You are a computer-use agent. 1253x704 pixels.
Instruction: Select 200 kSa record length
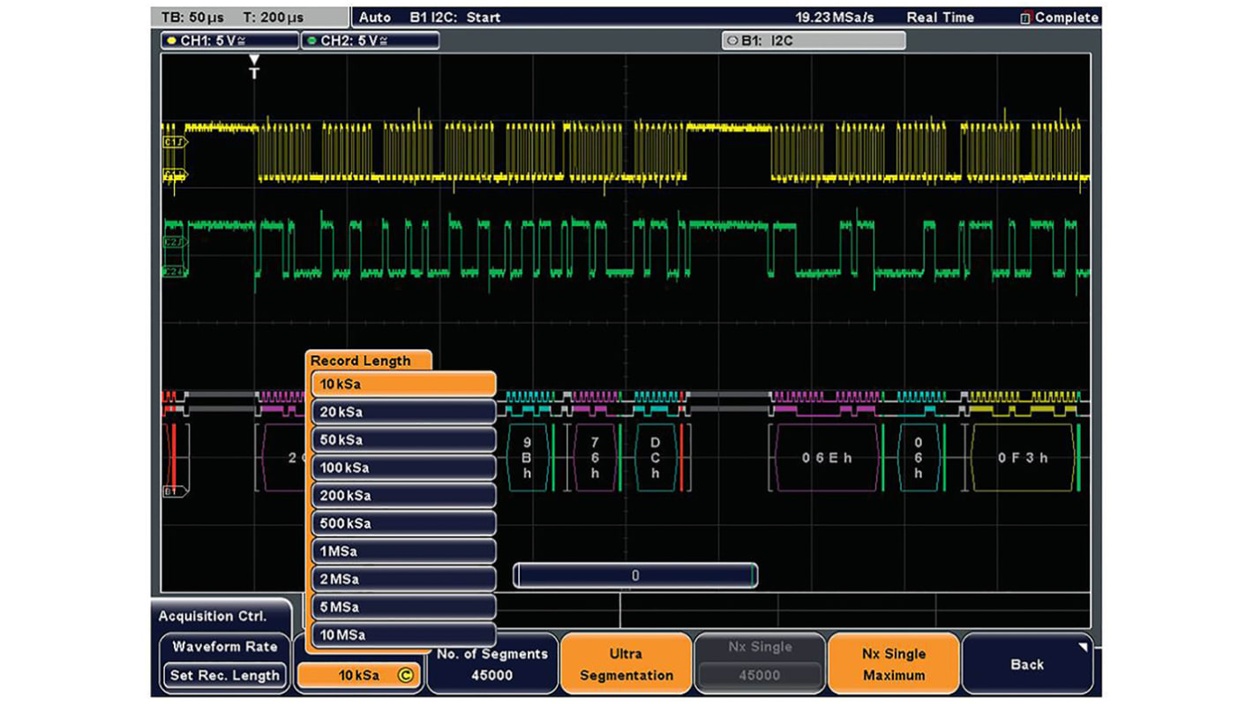tap(403, 495)
